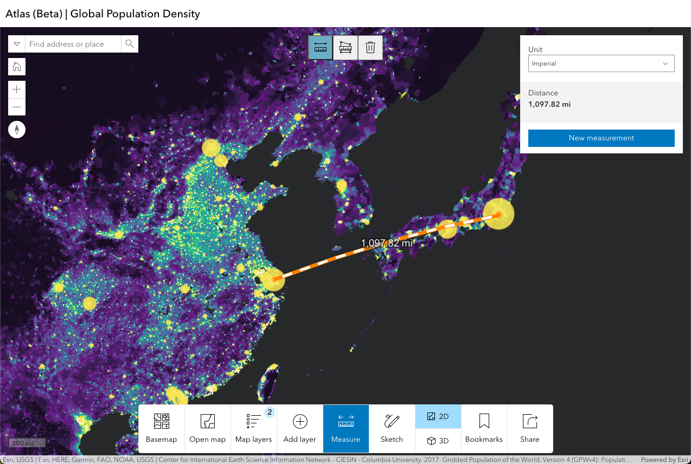Clear the measurement using the trash icon
This screenshot has height=464, width=691.
pyautogui.click(x=370, y=47)
